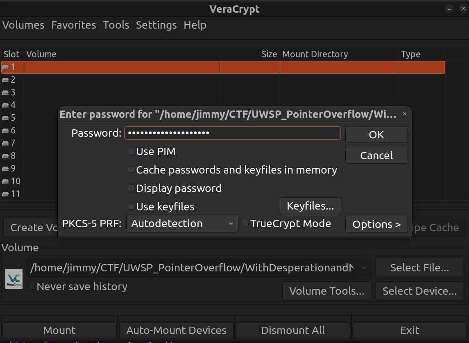Image resolution: width=469 pixels, height=343 pixels.
Task: Select drive slot 2 icon
Action: [5, 80]
